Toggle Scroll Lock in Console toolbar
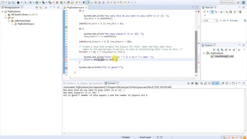The image size is (247, 139). [x=206, y=83]
